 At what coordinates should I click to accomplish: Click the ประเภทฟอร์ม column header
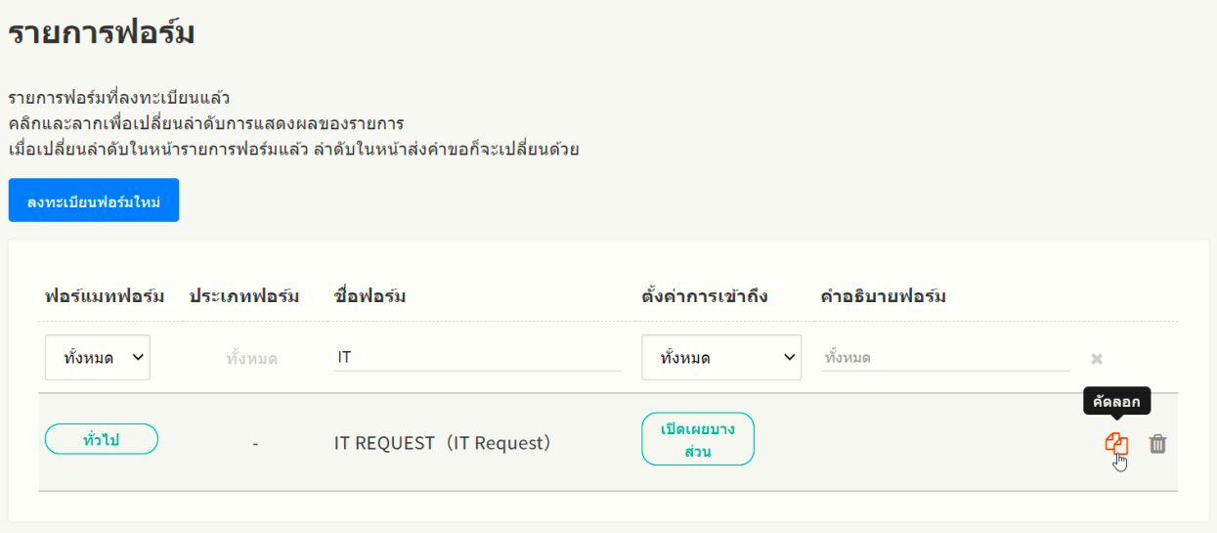(244, 296)
